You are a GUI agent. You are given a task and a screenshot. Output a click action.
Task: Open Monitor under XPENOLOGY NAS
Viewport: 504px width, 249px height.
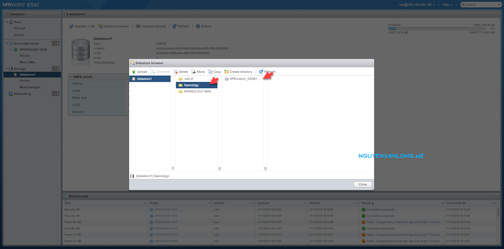[x=25, y=56]
